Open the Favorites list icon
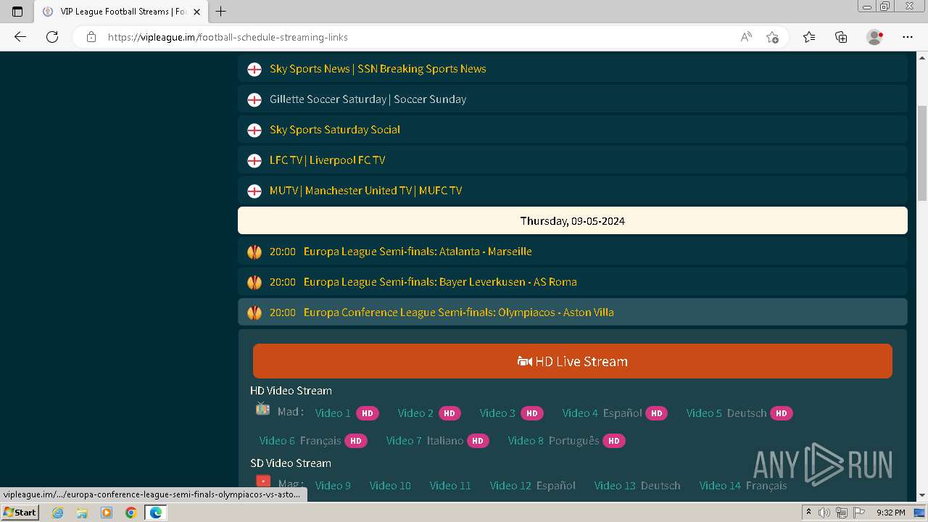This screenshot has height=522, width=928. click(809, 37)
